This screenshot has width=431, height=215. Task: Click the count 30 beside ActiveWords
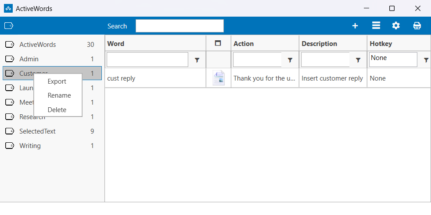[90, 44]
